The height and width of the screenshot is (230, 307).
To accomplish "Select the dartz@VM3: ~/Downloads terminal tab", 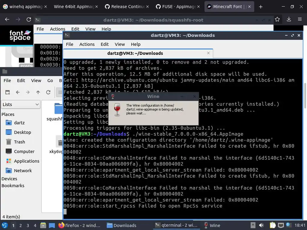I will pos(138,53).
